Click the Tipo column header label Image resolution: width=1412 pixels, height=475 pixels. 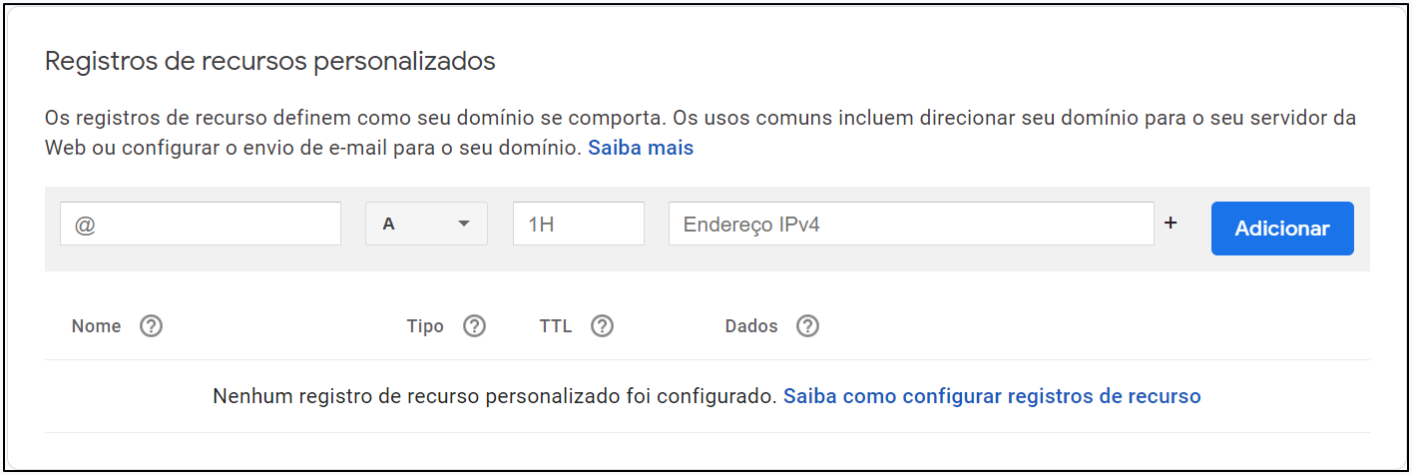tap(425, 326)
